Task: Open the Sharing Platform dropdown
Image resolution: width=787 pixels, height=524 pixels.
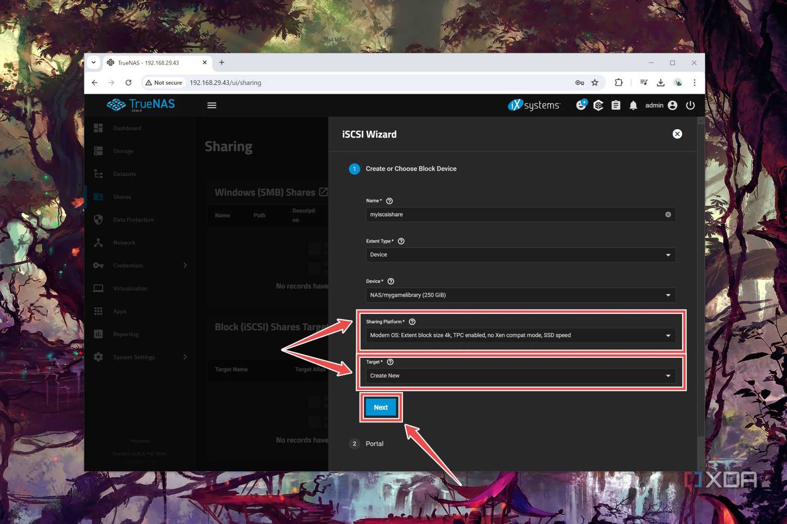Action: [521, 335]
